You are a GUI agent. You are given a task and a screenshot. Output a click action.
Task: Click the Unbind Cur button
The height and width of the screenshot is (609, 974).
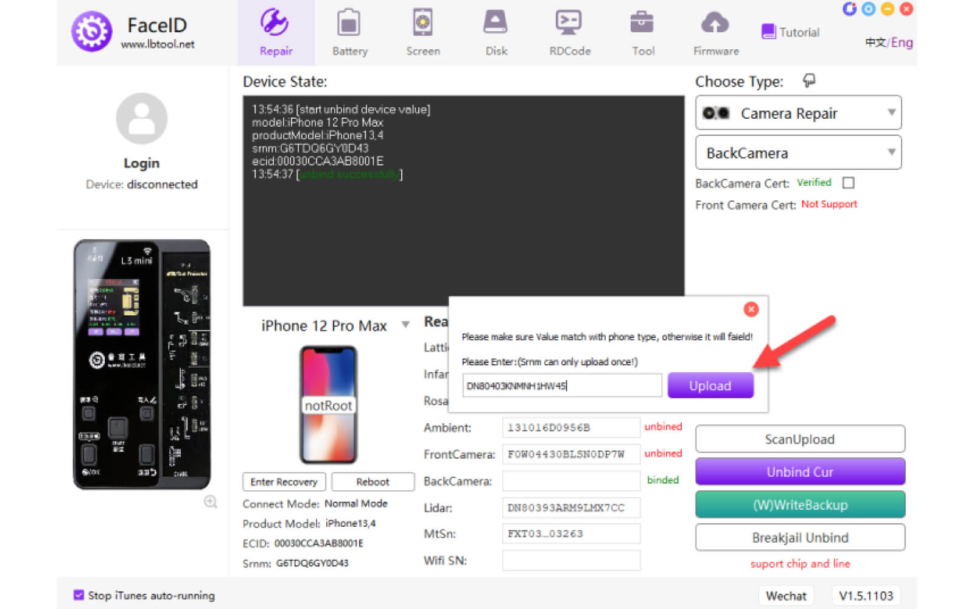click(x=800, y=472)
